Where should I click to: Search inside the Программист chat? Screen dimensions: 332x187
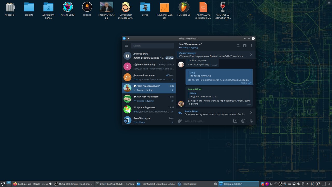(x=238, y=46)
